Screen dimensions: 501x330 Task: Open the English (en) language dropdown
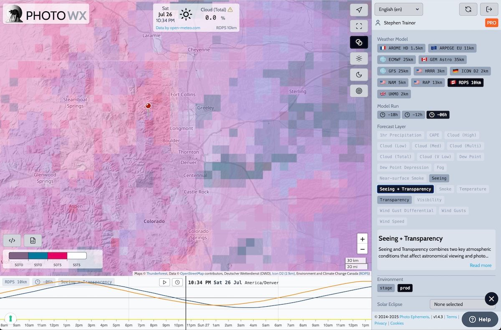[x=399, y=9]
